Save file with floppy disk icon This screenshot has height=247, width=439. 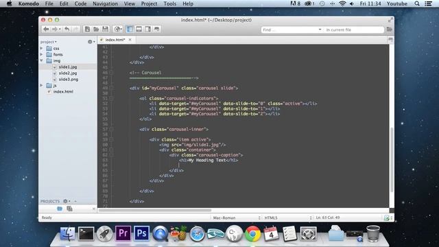(105, 29)
